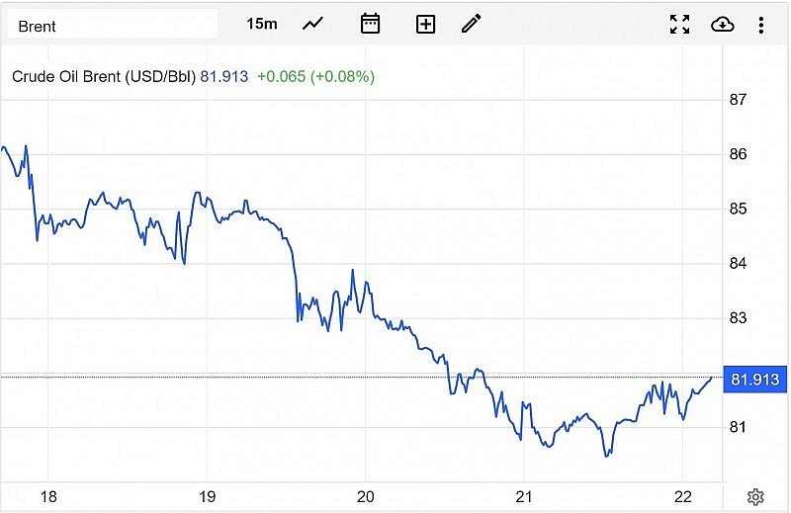Screen dimensions: 791x513
Task: Click the date label 20 on time axis
Action: coord(365,496)
